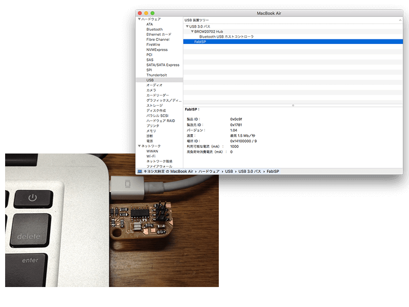
Task: Select ファイアウォール sidebar entry
Action: pos(159,166)
